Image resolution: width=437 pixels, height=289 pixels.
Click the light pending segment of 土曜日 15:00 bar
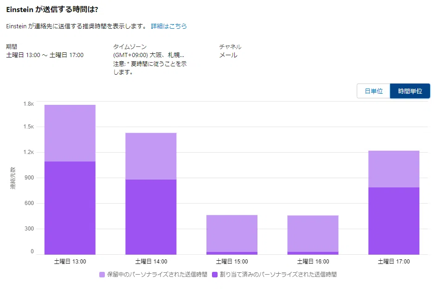[x=232, y=233]
